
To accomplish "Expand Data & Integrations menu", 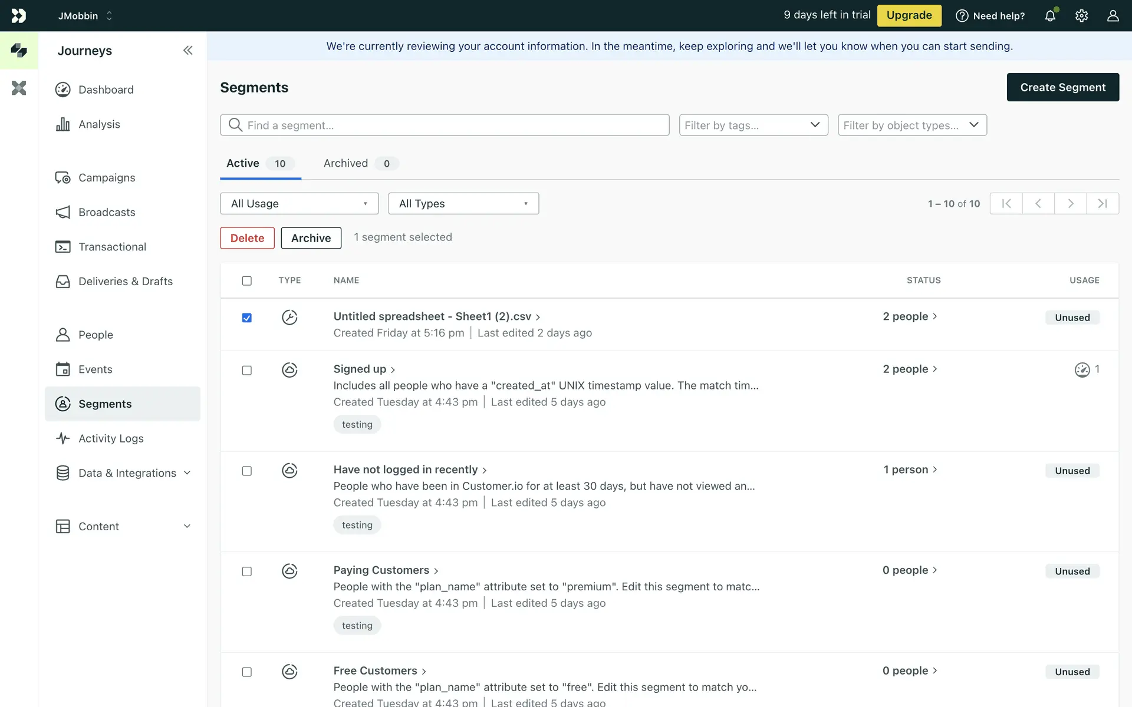I will (x=127, y=473).
